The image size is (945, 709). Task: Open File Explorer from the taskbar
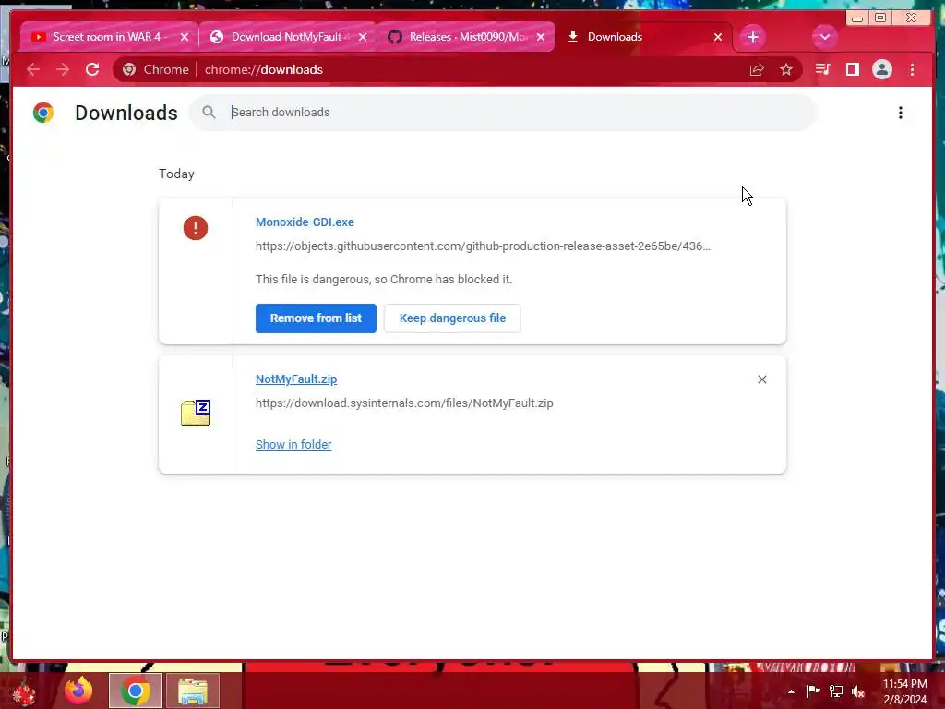[193, 691]
